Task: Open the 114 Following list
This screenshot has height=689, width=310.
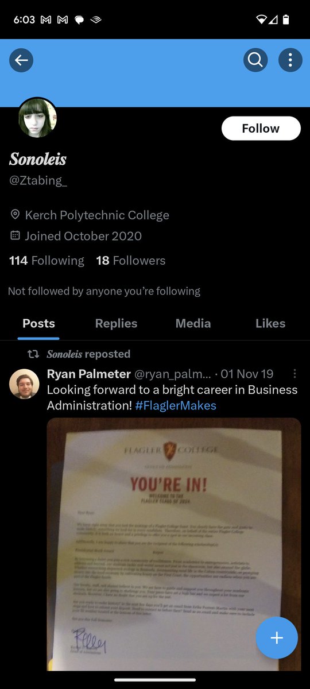Action: [46, 261]
